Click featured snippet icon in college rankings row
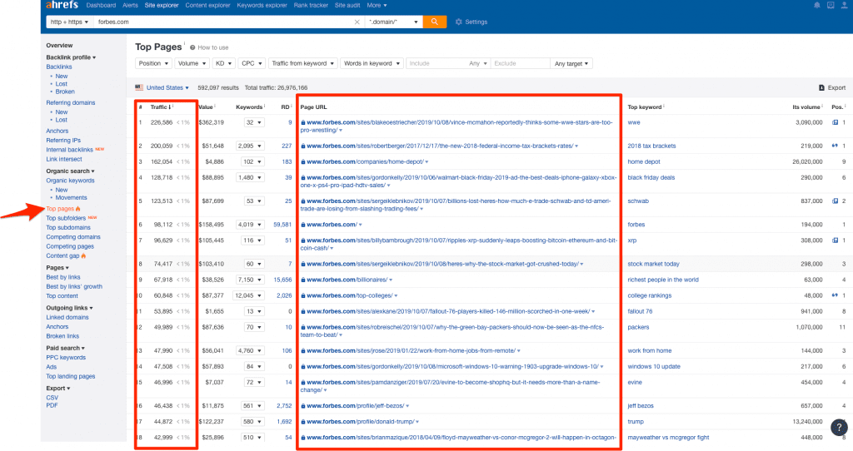853x451 pixels. (835, 295)
